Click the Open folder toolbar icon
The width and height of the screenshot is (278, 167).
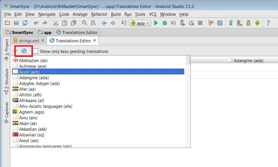[x=7, y=23]
